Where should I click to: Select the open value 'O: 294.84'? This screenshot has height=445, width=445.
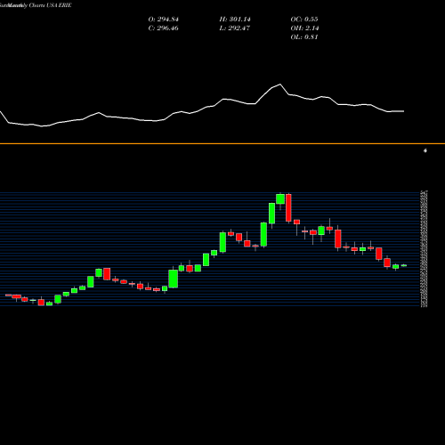tap(164, 20)
